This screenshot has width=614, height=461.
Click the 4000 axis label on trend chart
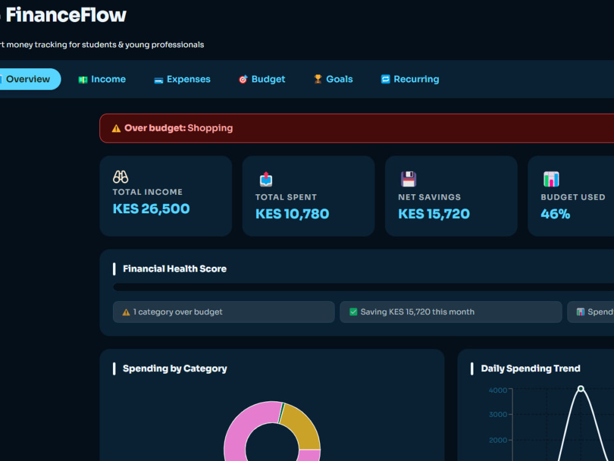498,390
